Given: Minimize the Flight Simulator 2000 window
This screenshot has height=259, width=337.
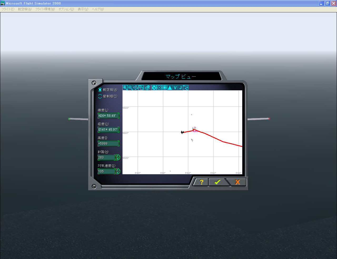Looking at the screenshot, I should (x=321, y=3).
